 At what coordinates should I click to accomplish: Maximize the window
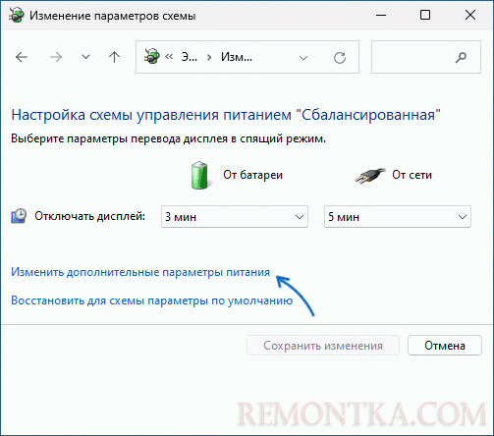425,15
